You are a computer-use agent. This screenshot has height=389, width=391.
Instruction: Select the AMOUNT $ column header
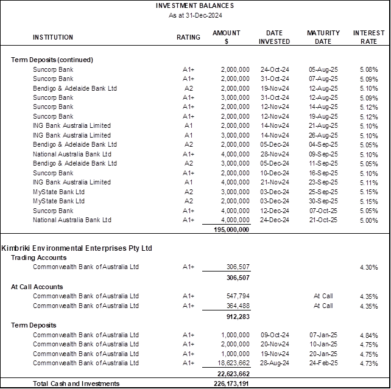(226, 37)
